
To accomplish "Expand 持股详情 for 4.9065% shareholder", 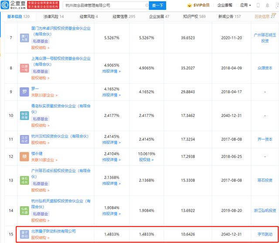I will (112, 72).
